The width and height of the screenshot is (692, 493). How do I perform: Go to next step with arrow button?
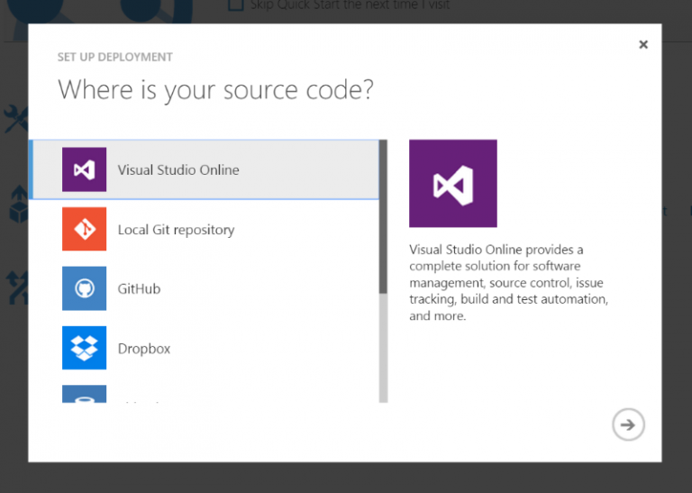(628, 425)
